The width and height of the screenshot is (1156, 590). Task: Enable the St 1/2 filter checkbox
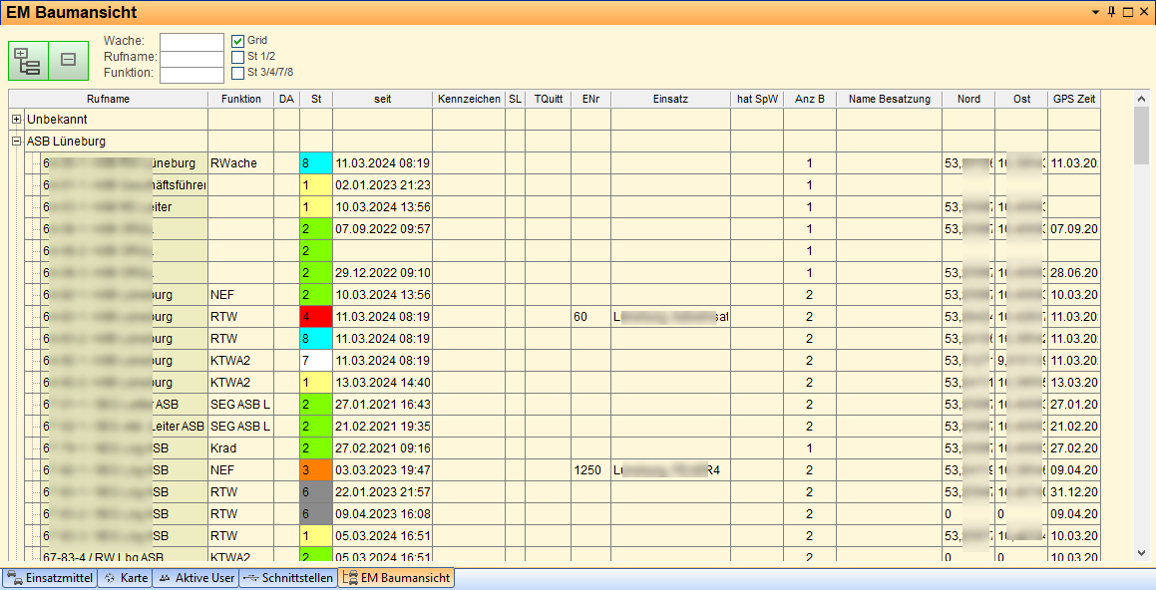(238, 57)
